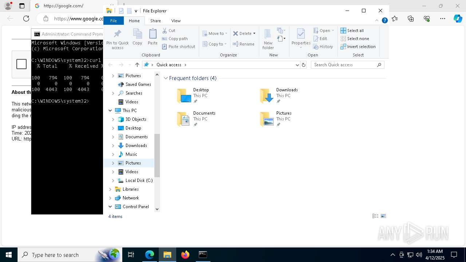This screenshot has width=466, height=262.
Task: Go up one level with Up arrow
Action: click(137, 65)
